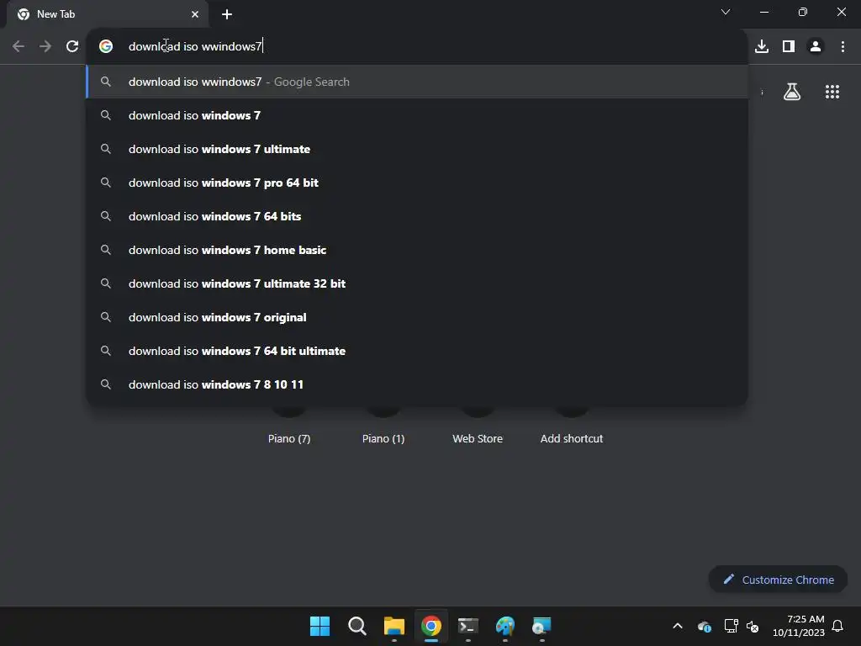This screenshot has height=646, width=861.
Task: Choose suggestion 'download iso windows 7 ultimate'
Action: tap(417, 149)
